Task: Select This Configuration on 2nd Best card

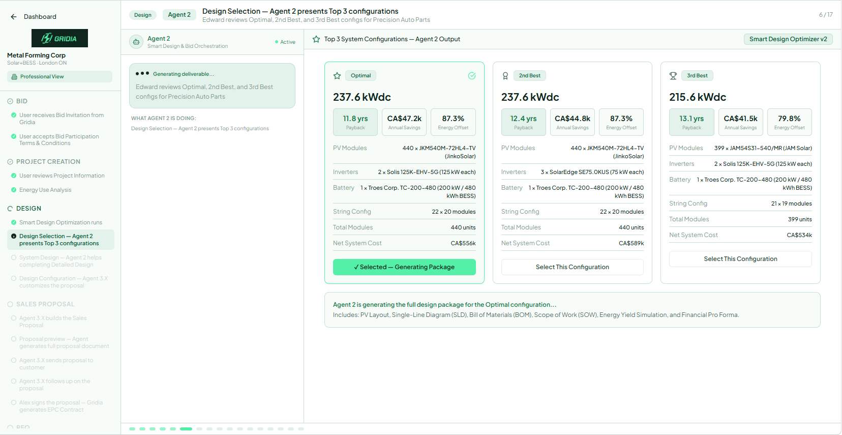Action: (x=573, y=267)
